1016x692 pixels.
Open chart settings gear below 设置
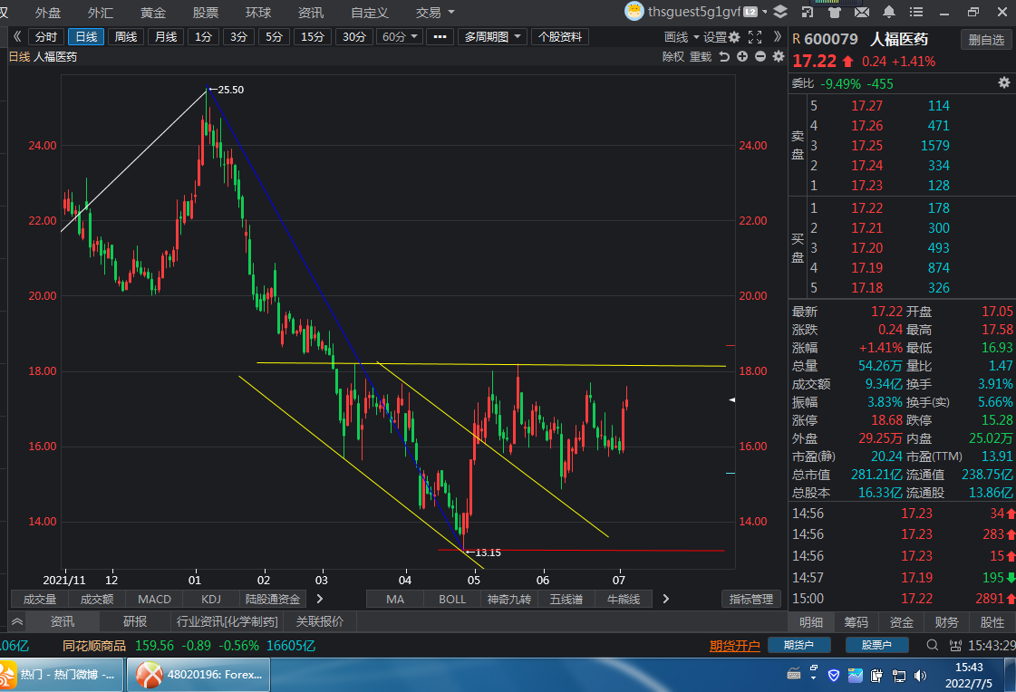[x=779, y=56]
